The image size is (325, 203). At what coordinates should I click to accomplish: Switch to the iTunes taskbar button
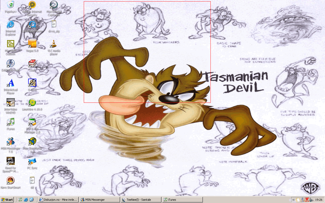182,200
